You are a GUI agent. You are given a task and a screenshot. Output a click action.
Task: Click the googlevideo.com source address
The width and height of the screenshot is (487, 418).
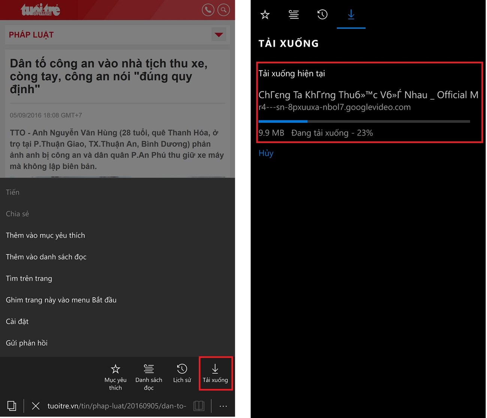point(335,107)
